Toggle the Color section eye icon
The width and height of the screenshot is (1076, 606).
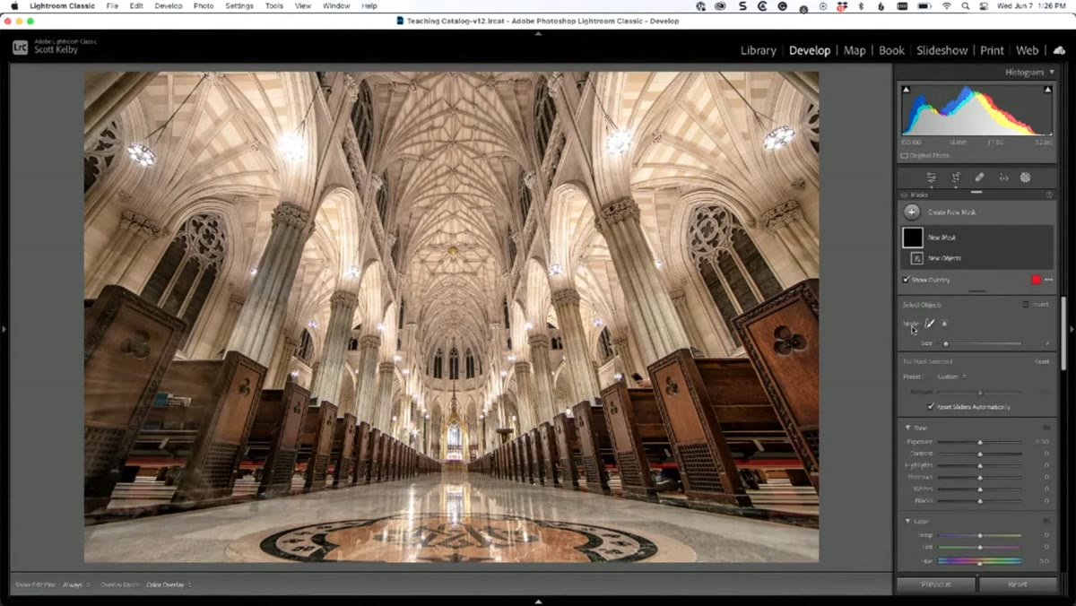(x=1046, y=521)
